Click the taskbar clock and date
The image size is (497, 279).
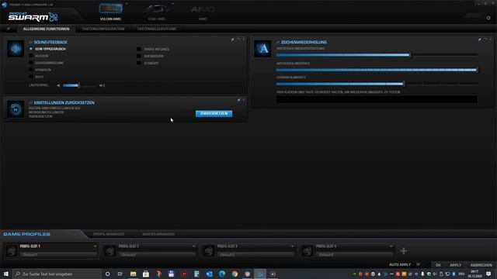coord(474,274)
